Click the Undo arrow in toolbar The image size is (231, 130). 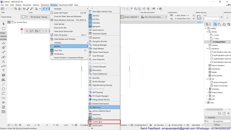7,9
